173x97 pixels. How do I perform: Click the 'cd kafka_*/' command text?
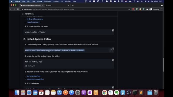pyautogui.click(x=30, y=66)
